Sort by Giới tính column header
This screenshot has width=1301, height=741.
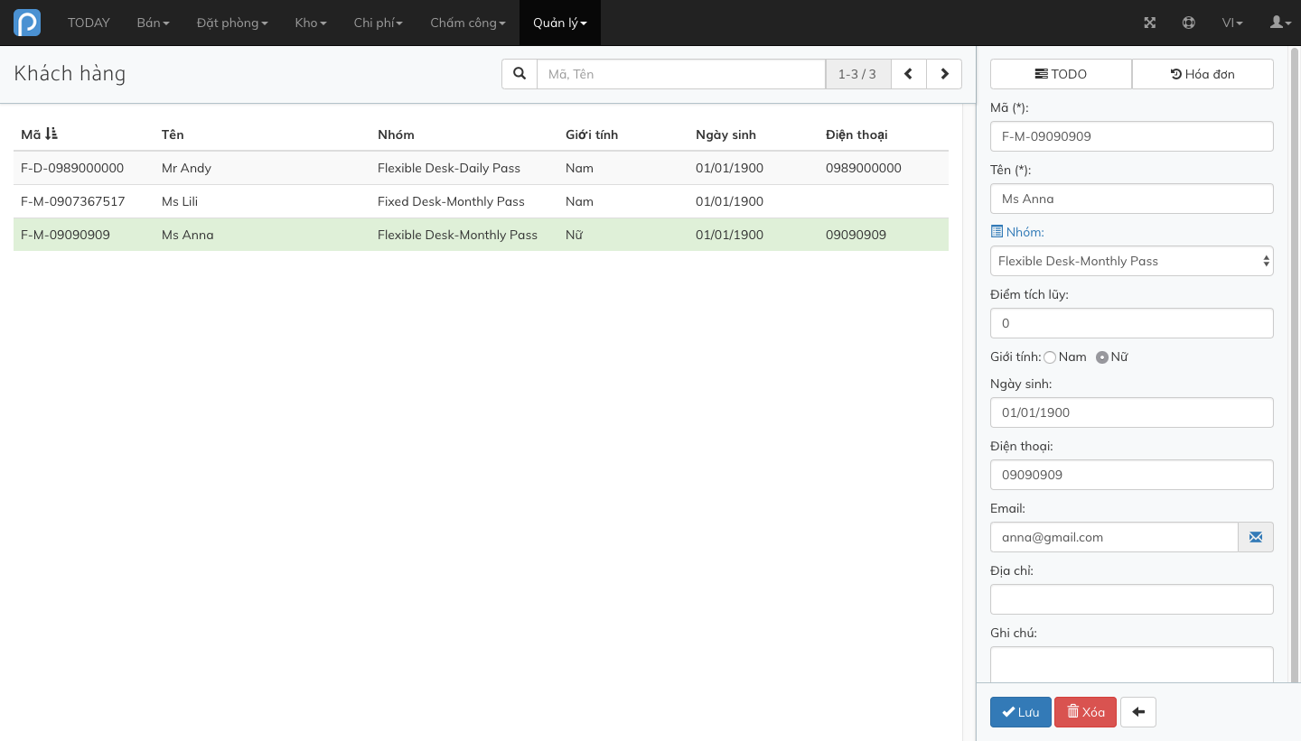click(592, 134)
